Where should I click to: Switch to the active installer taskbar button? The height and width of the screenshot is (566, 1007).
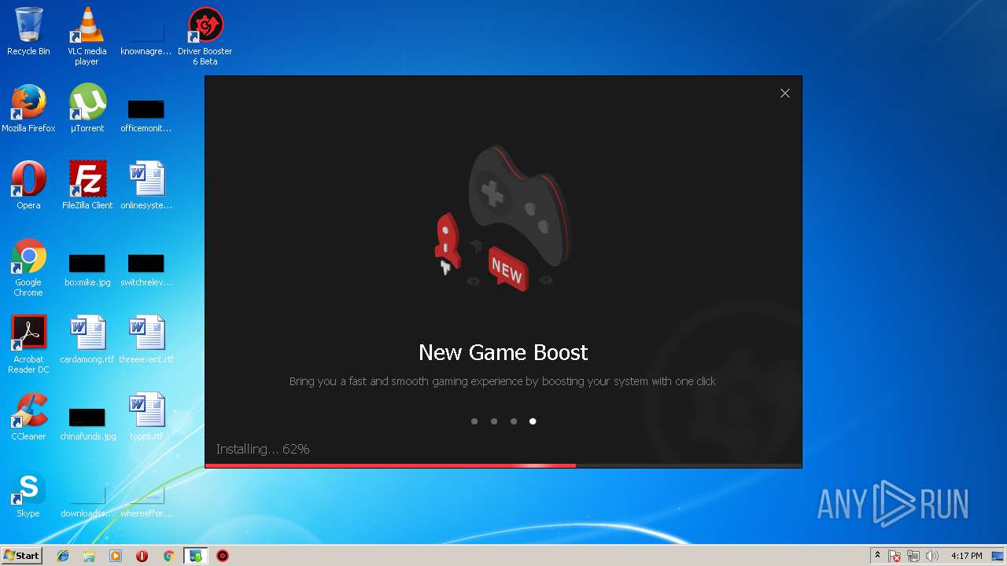tap(195, 556)
